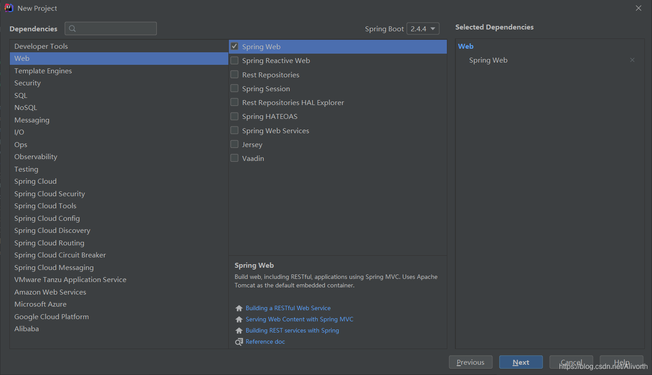Click the IntelliJ IDEA logo icon

click(x=8, y=8)
